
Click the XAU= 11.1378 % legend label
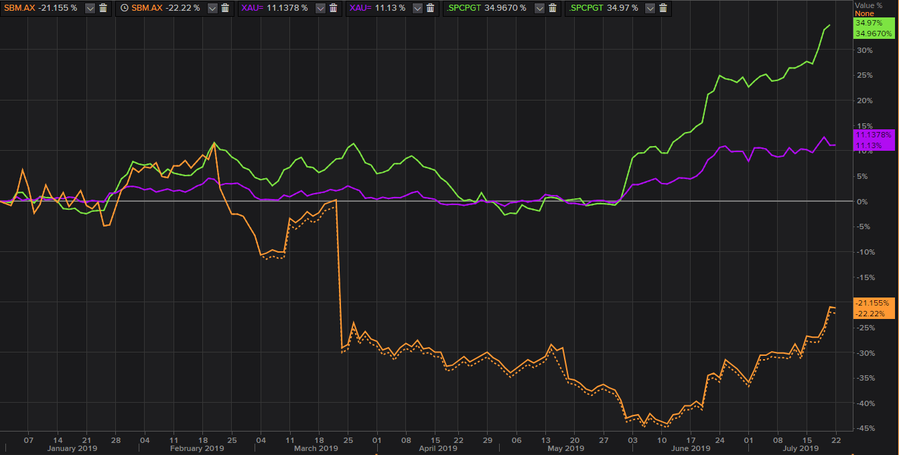tap(275, 8)
